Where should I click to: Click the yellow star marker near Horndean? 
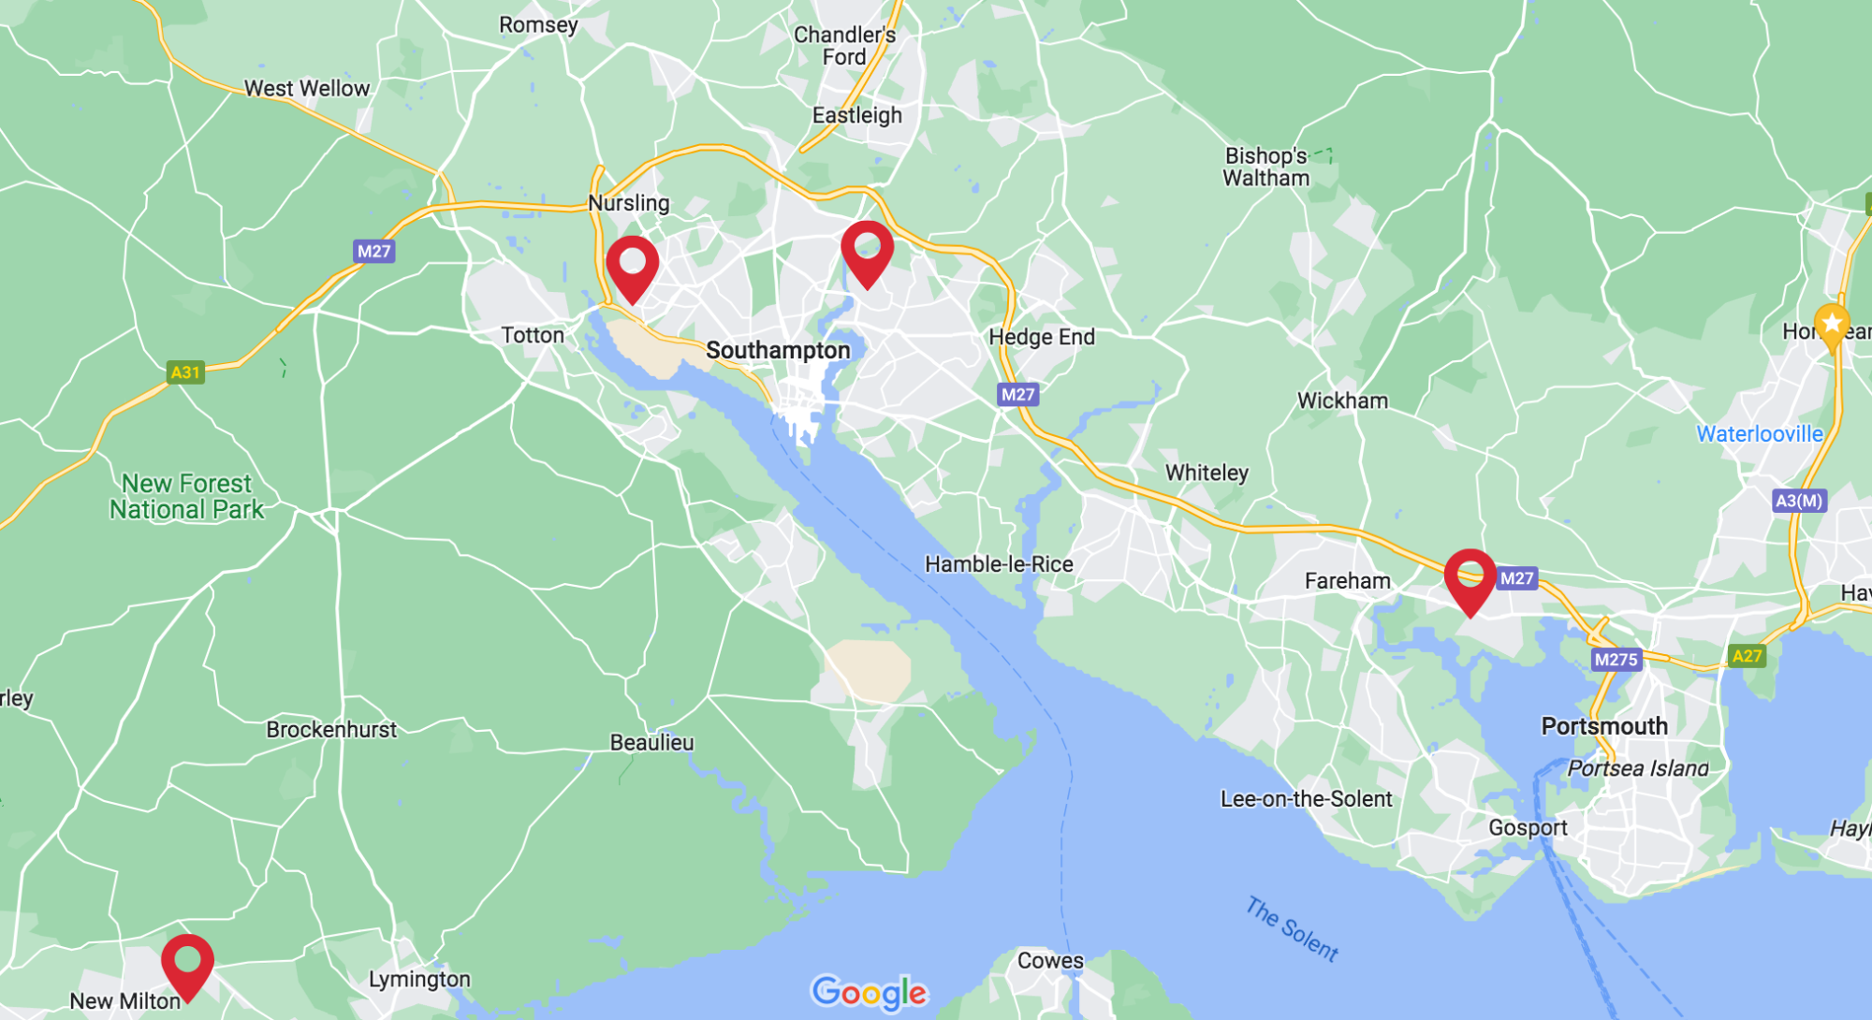1832,328
